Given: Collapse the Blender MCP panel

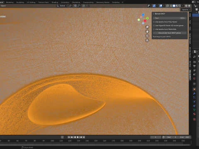Looking at the screenshot, I should click(x=153, y=14).
